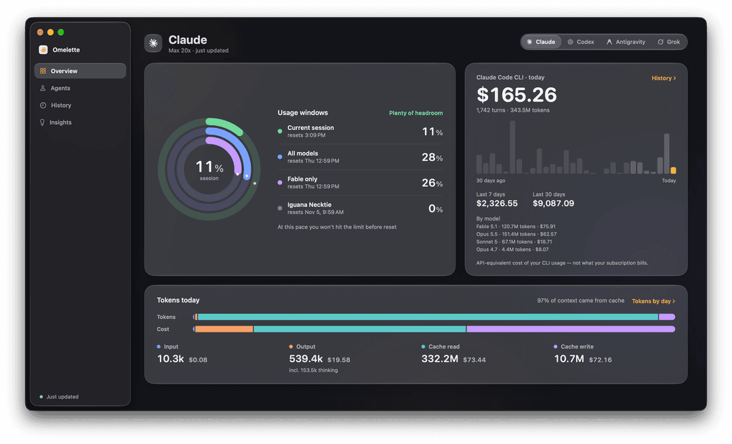
Task: Click the Opus 5.5 model cost line
Action: [516, 234]
